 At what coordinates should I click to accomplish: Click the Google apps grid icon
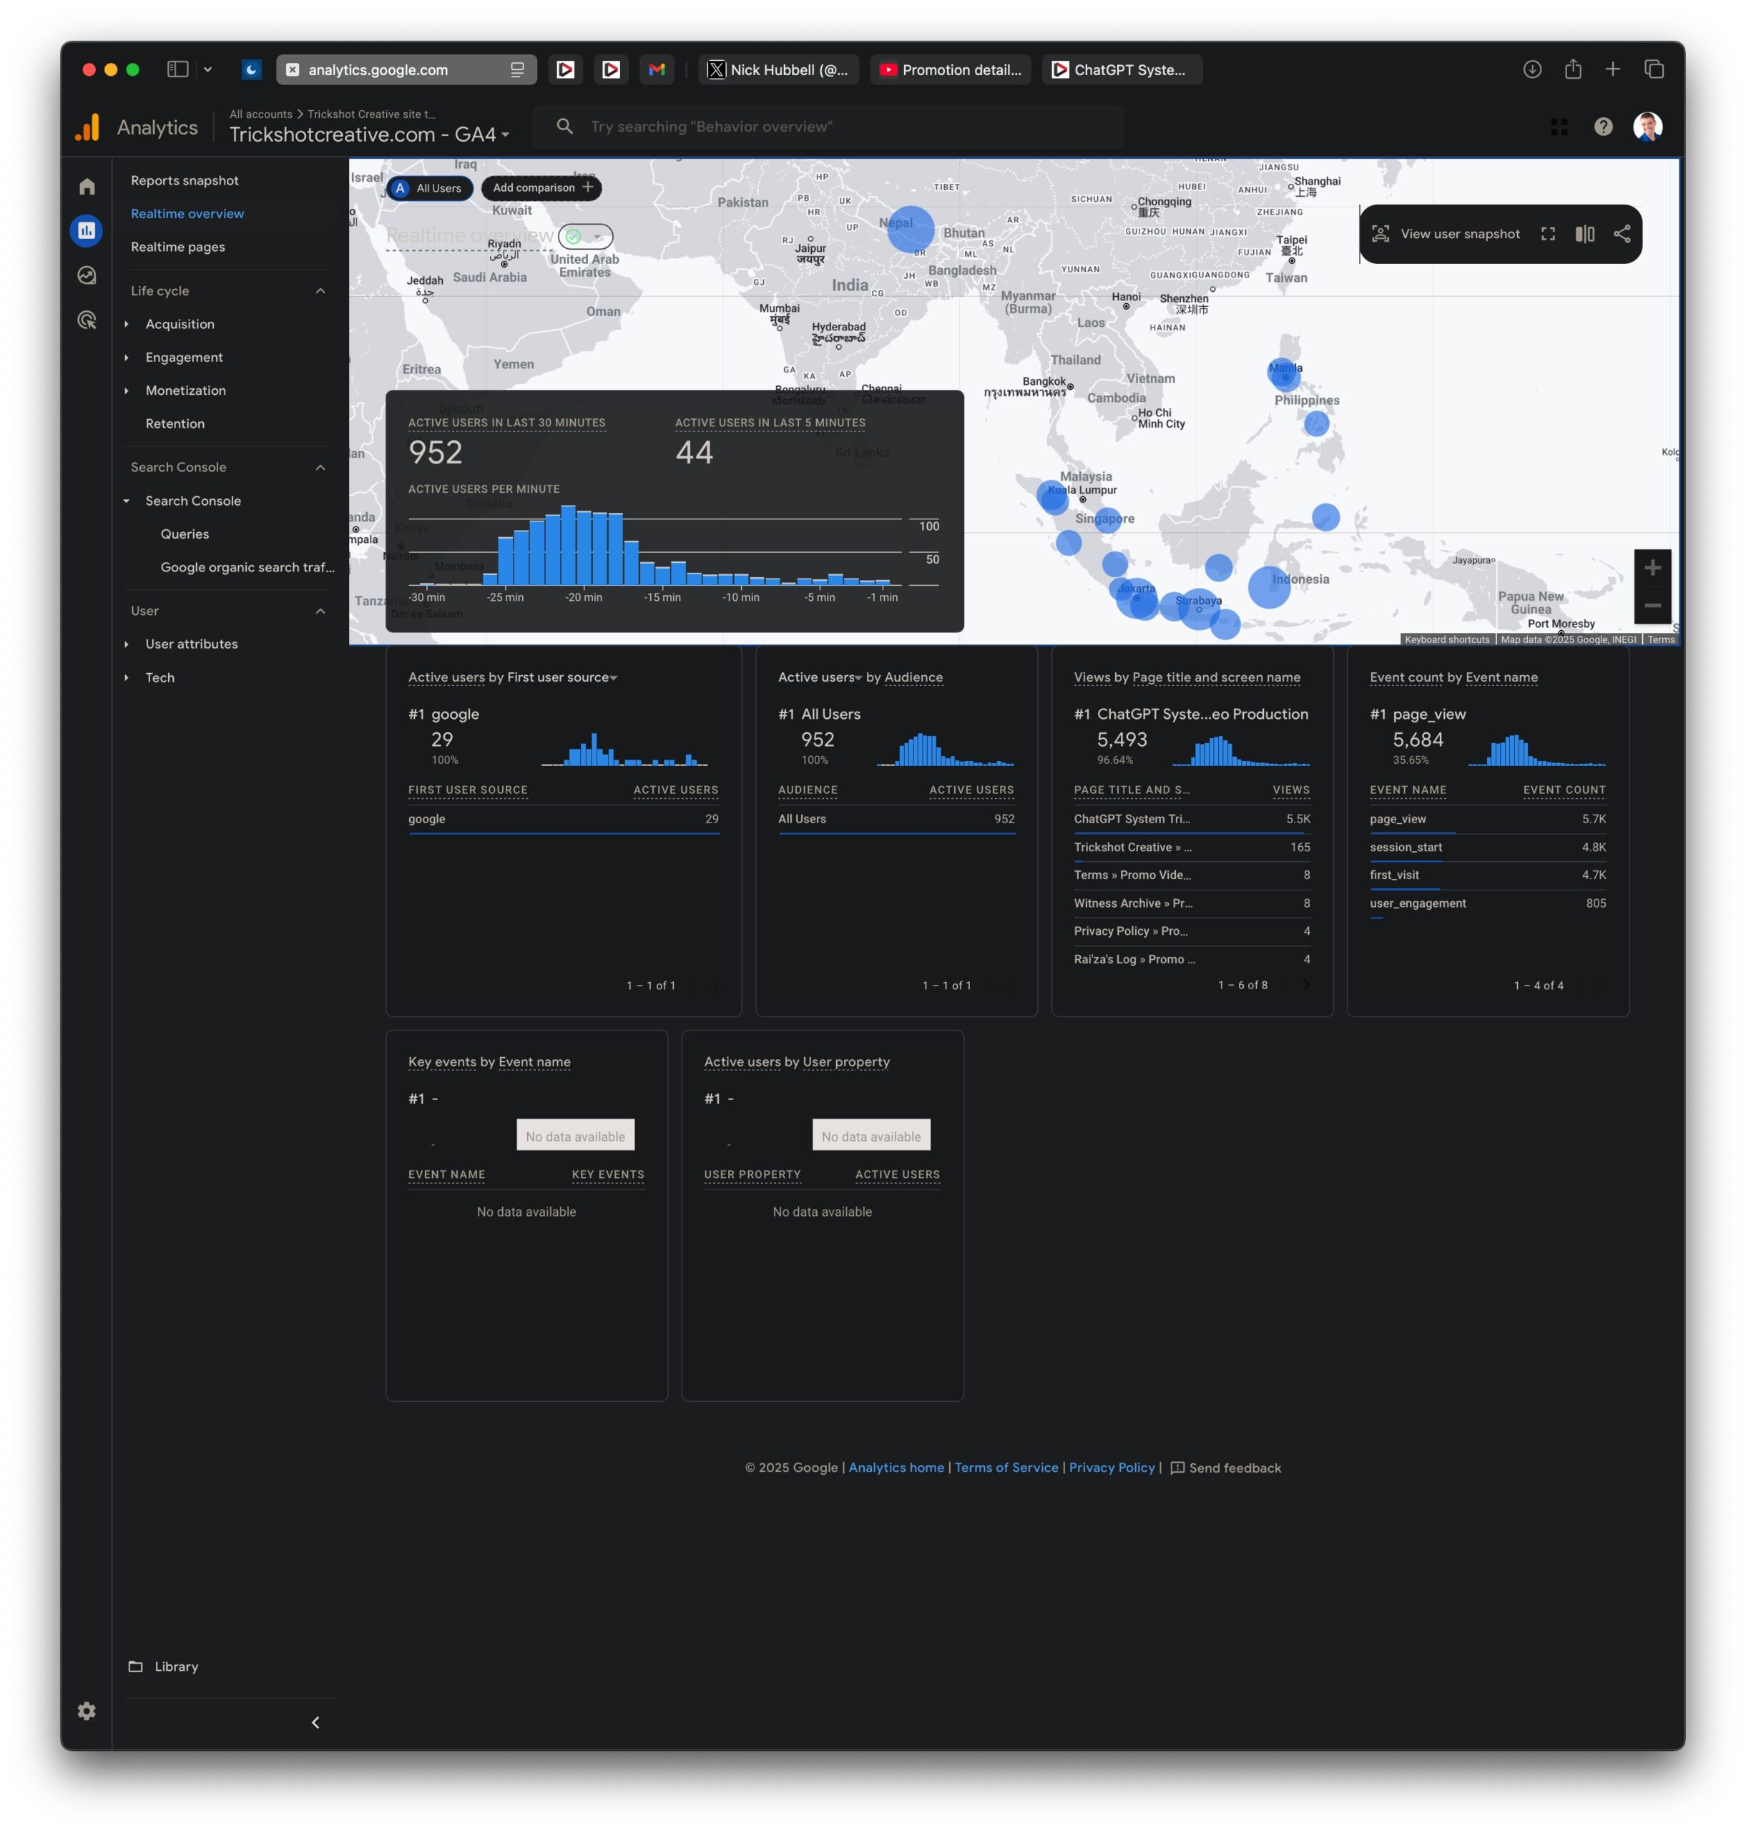tap(1559, 127)
